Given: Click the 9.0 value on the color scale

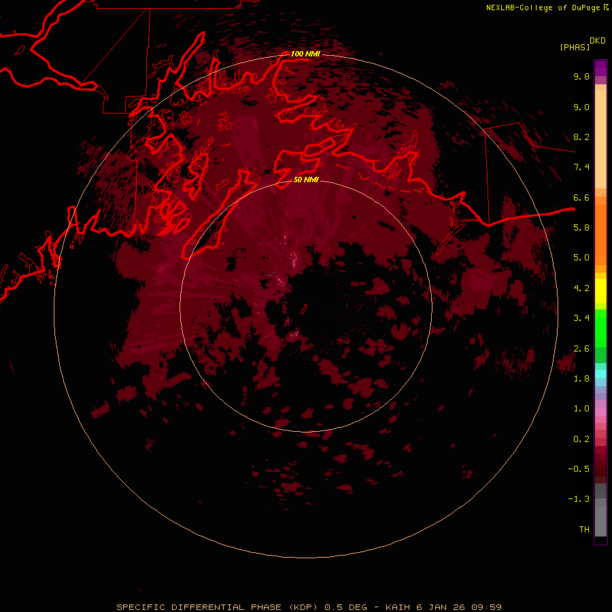Looking at the screenshot, I should click(581, 107).
